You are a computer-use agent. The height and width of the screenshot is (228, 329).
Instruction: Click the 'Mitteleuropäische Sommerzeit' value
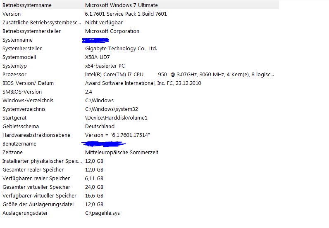(122, 153)
